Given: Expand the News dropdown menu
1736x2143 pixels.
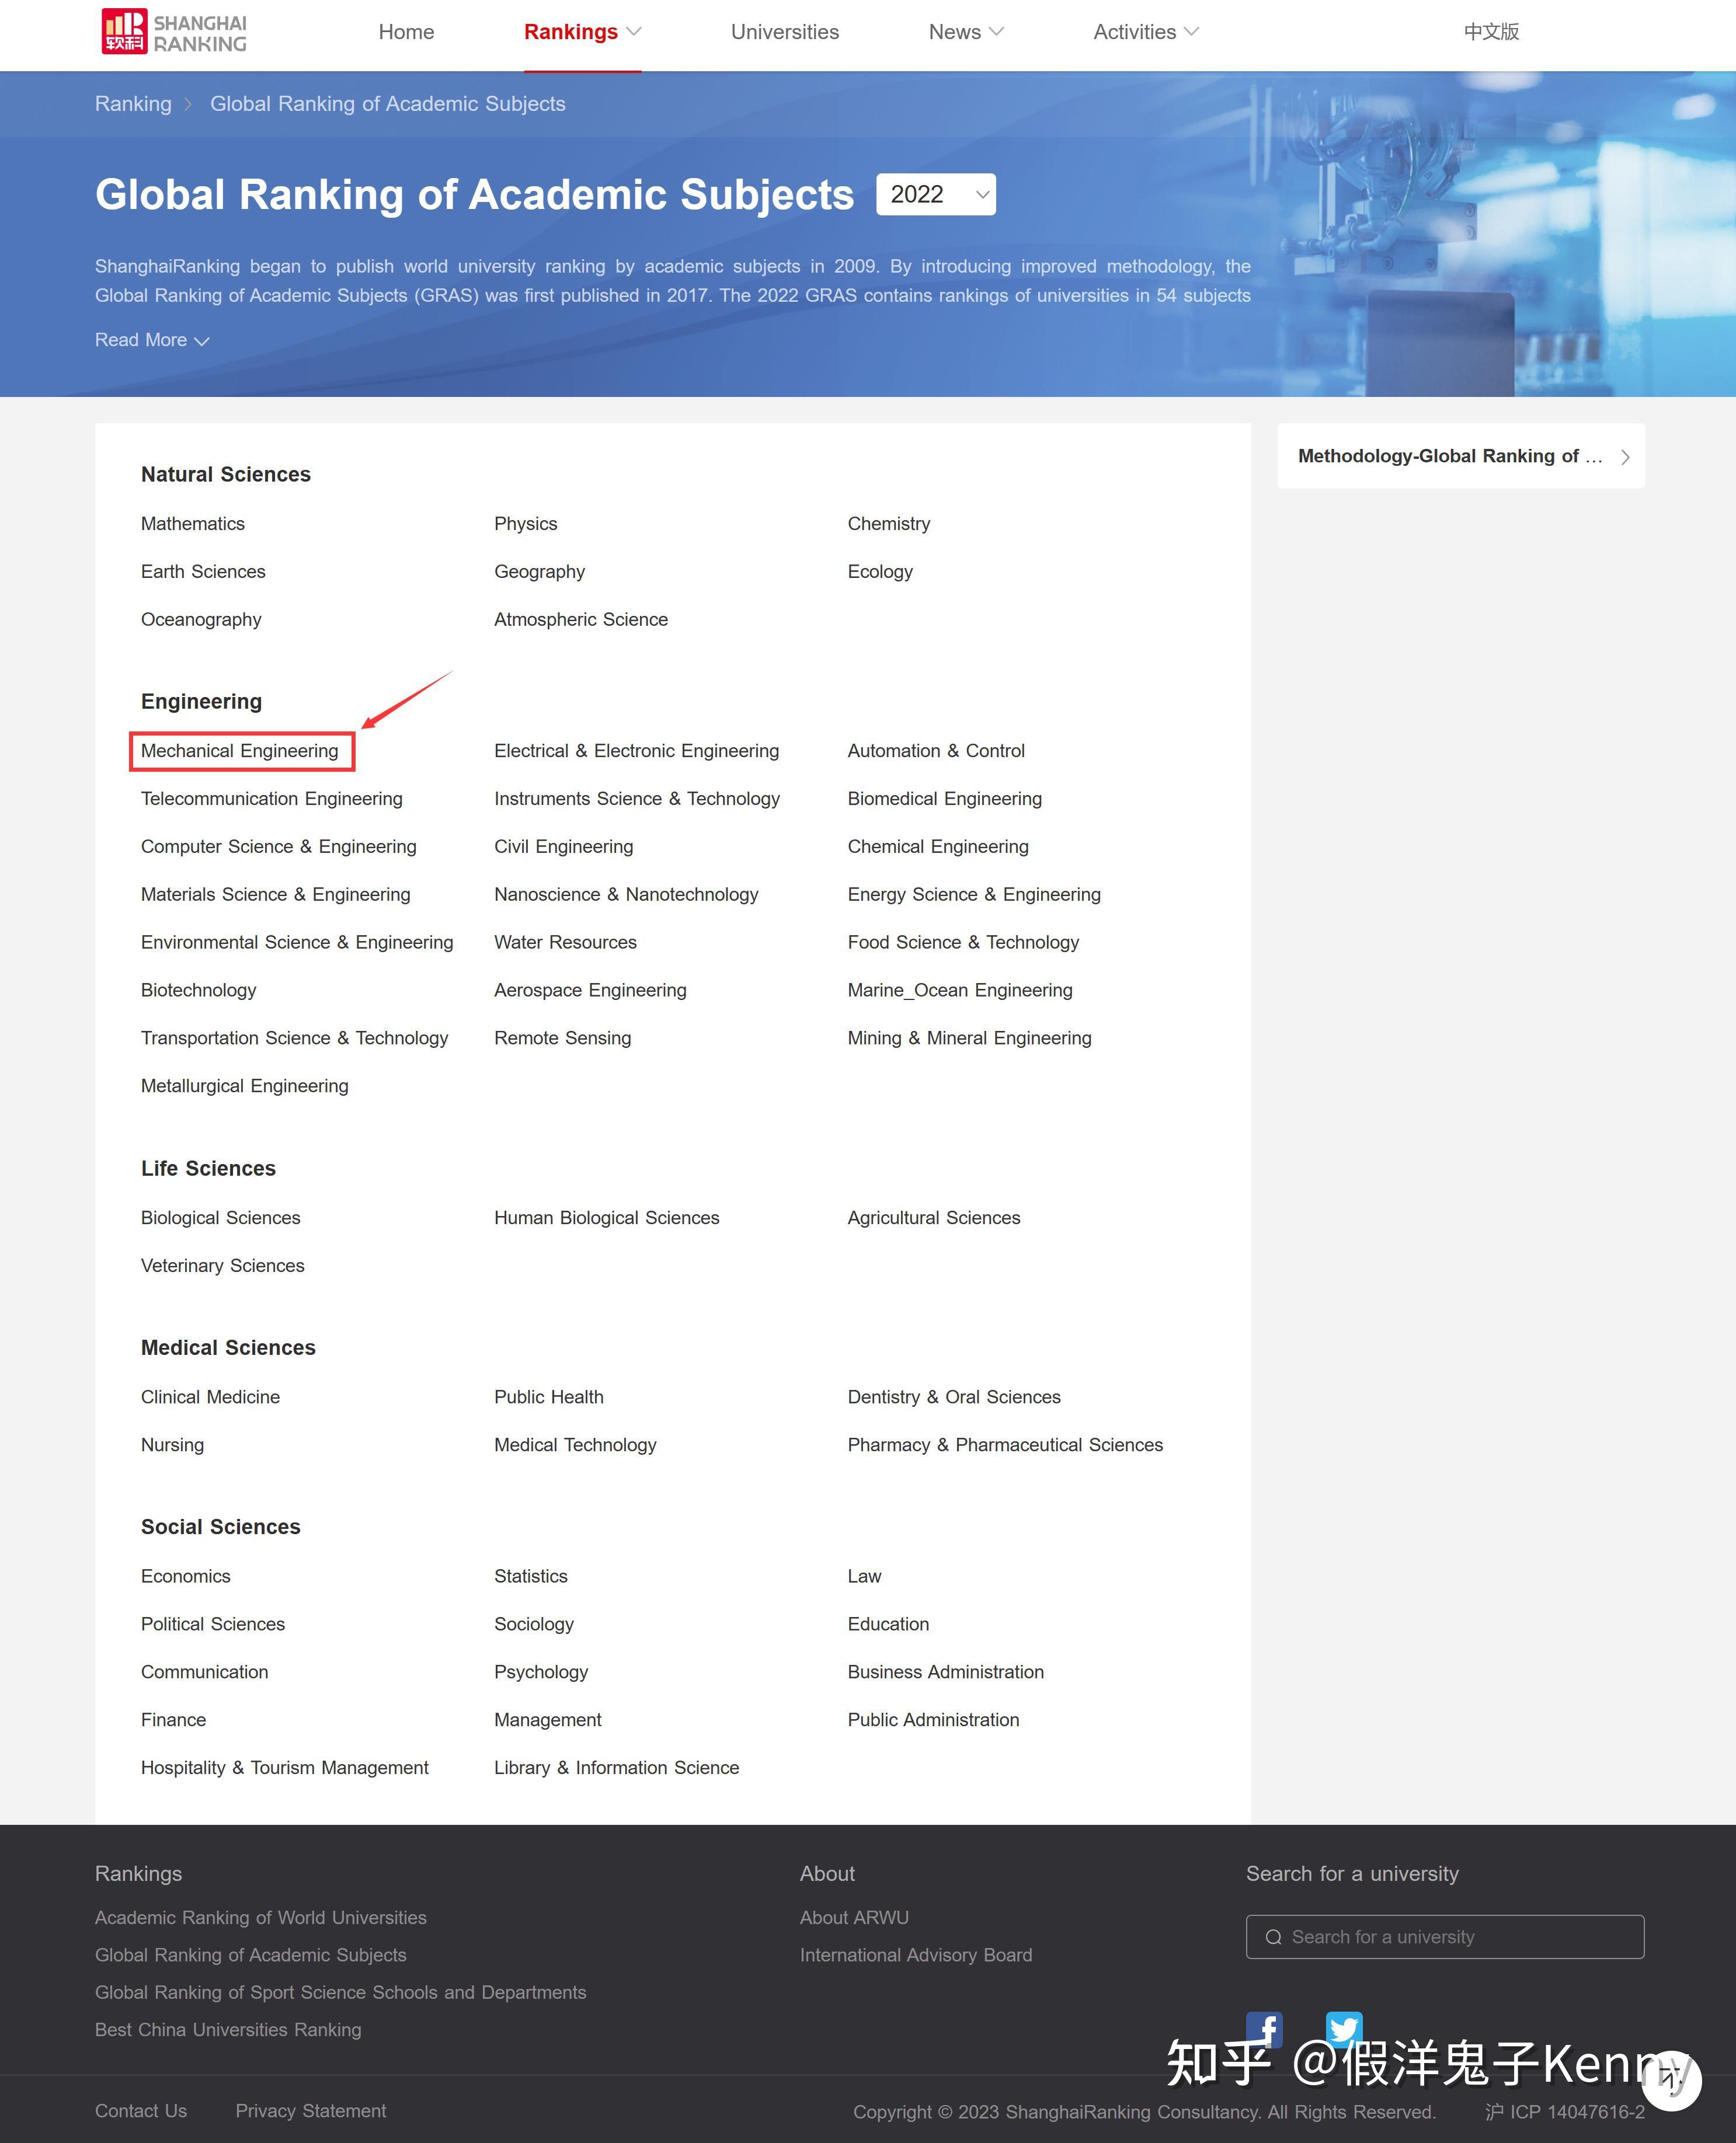Looking at the screenshot, I should (x=965, y=32).
